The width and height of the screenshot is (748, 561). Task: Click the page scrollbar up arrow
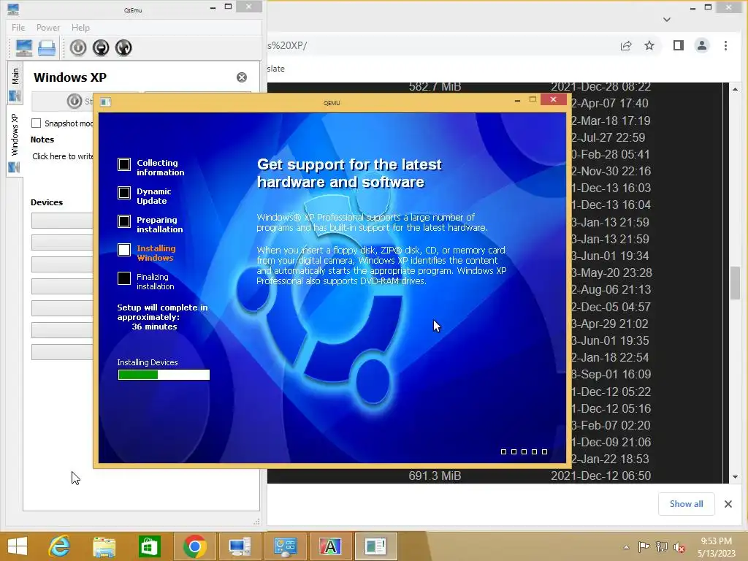735,89
